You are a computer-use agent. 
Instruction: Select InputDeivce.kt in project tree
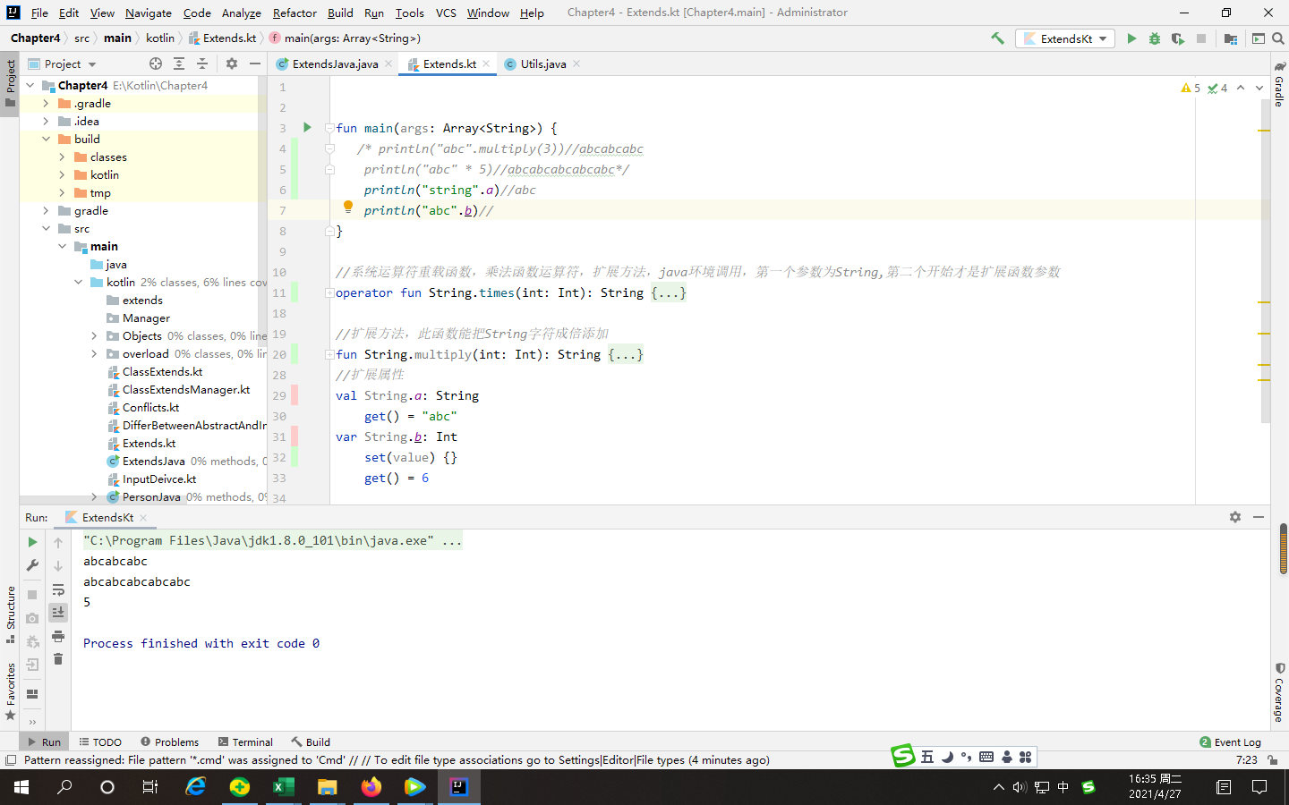tap(159, 479)
